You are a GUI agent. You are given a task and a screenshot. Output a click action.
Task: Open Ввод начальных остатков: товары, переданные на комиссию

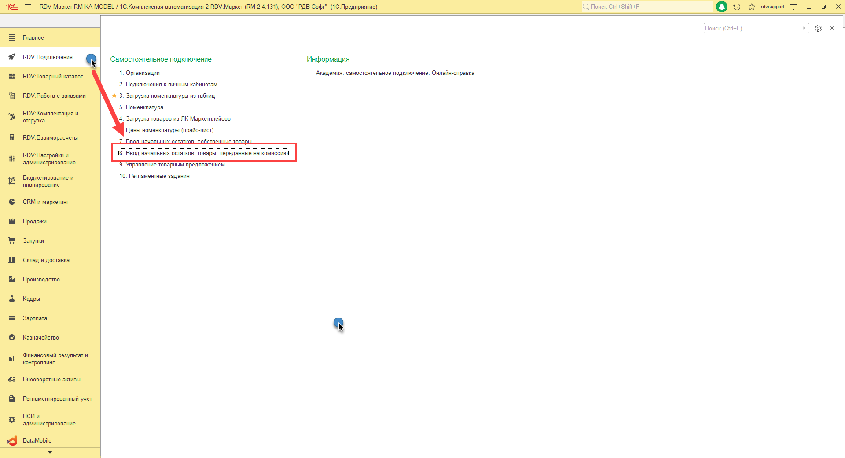pos(203,153)
